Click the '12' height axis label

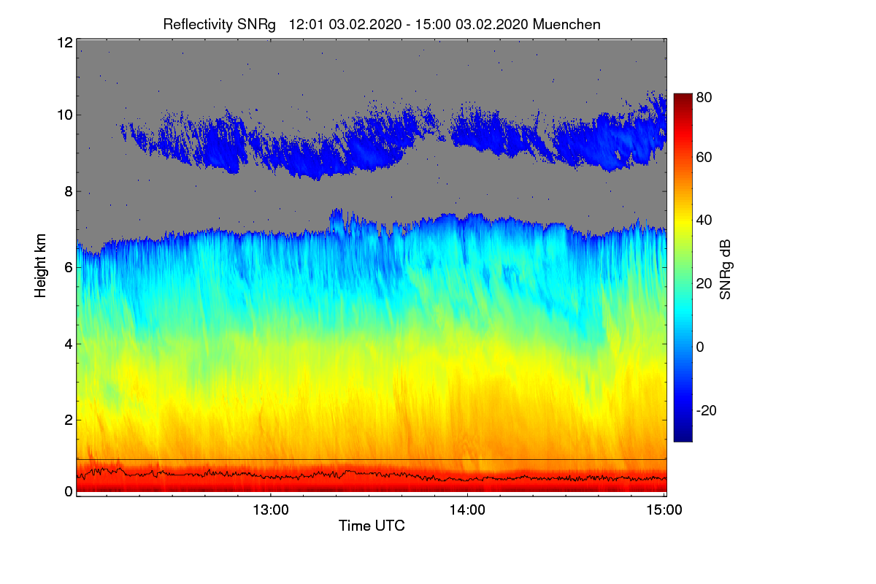[x=64, y=42]
